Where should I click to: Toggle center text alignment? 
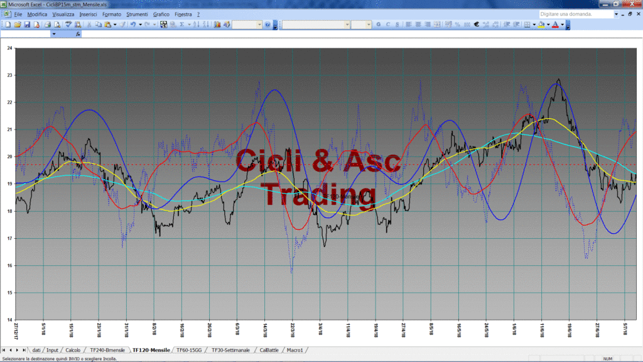[x=418, y=25]
